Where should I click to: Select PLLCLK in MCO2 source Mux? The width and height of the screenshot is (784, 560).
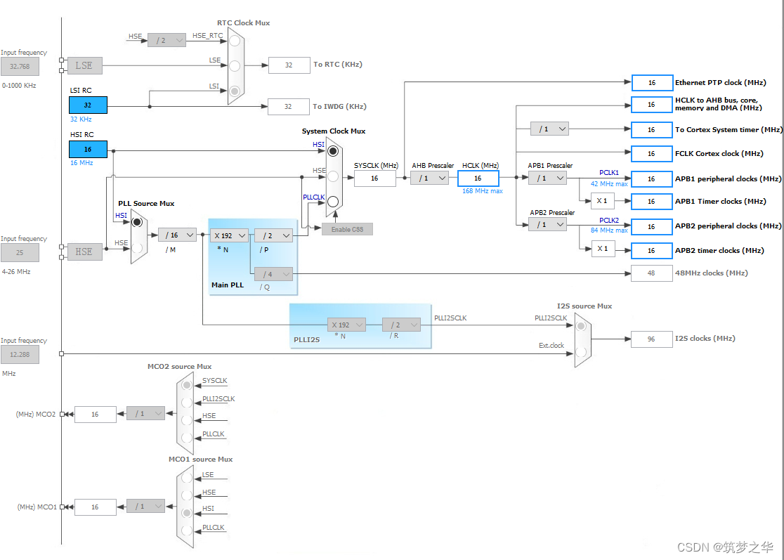pos(187,438)
